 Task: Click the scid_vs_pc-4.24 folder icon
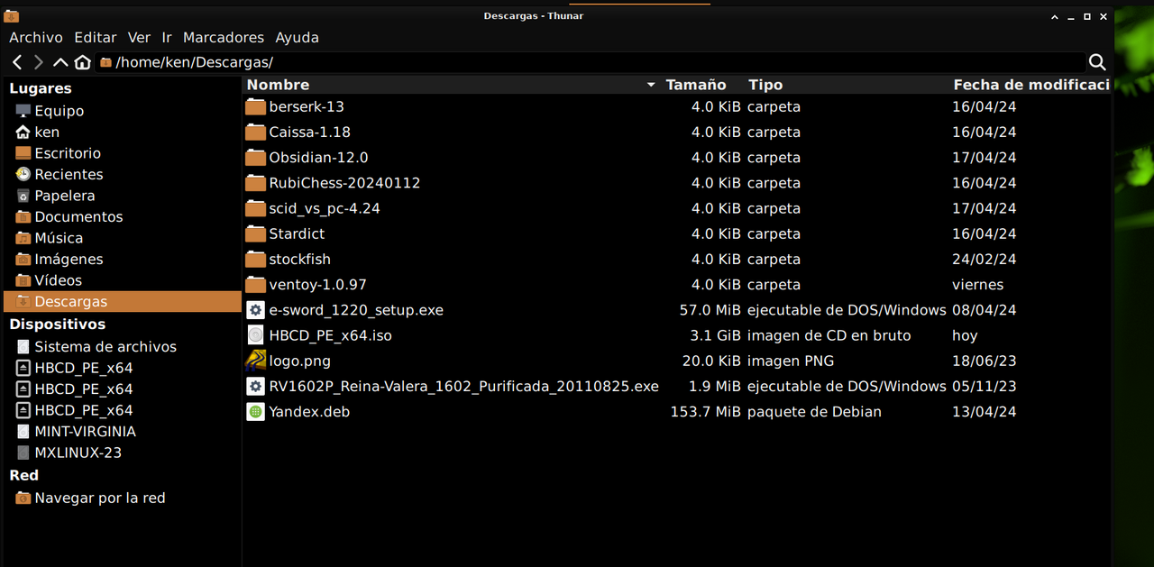(x=256, y=208)
